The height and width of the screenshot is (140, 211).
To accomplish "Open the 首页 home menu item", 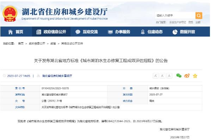I will (x=15, y=32).
